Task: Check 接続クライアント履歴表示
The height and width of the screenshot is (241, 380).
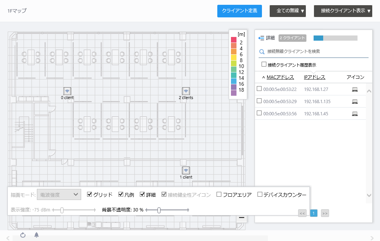Action: (264, 64)
